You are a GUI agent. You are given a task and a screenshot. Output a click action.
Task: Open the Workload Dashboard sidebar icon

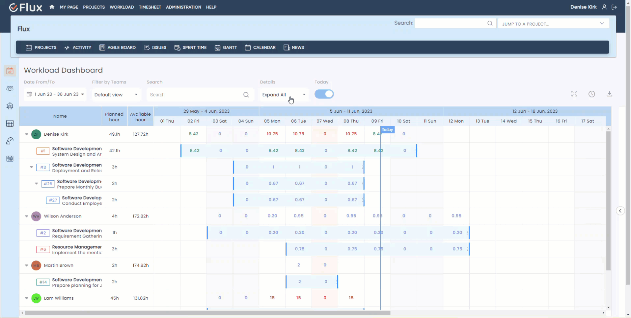(10, 71)
